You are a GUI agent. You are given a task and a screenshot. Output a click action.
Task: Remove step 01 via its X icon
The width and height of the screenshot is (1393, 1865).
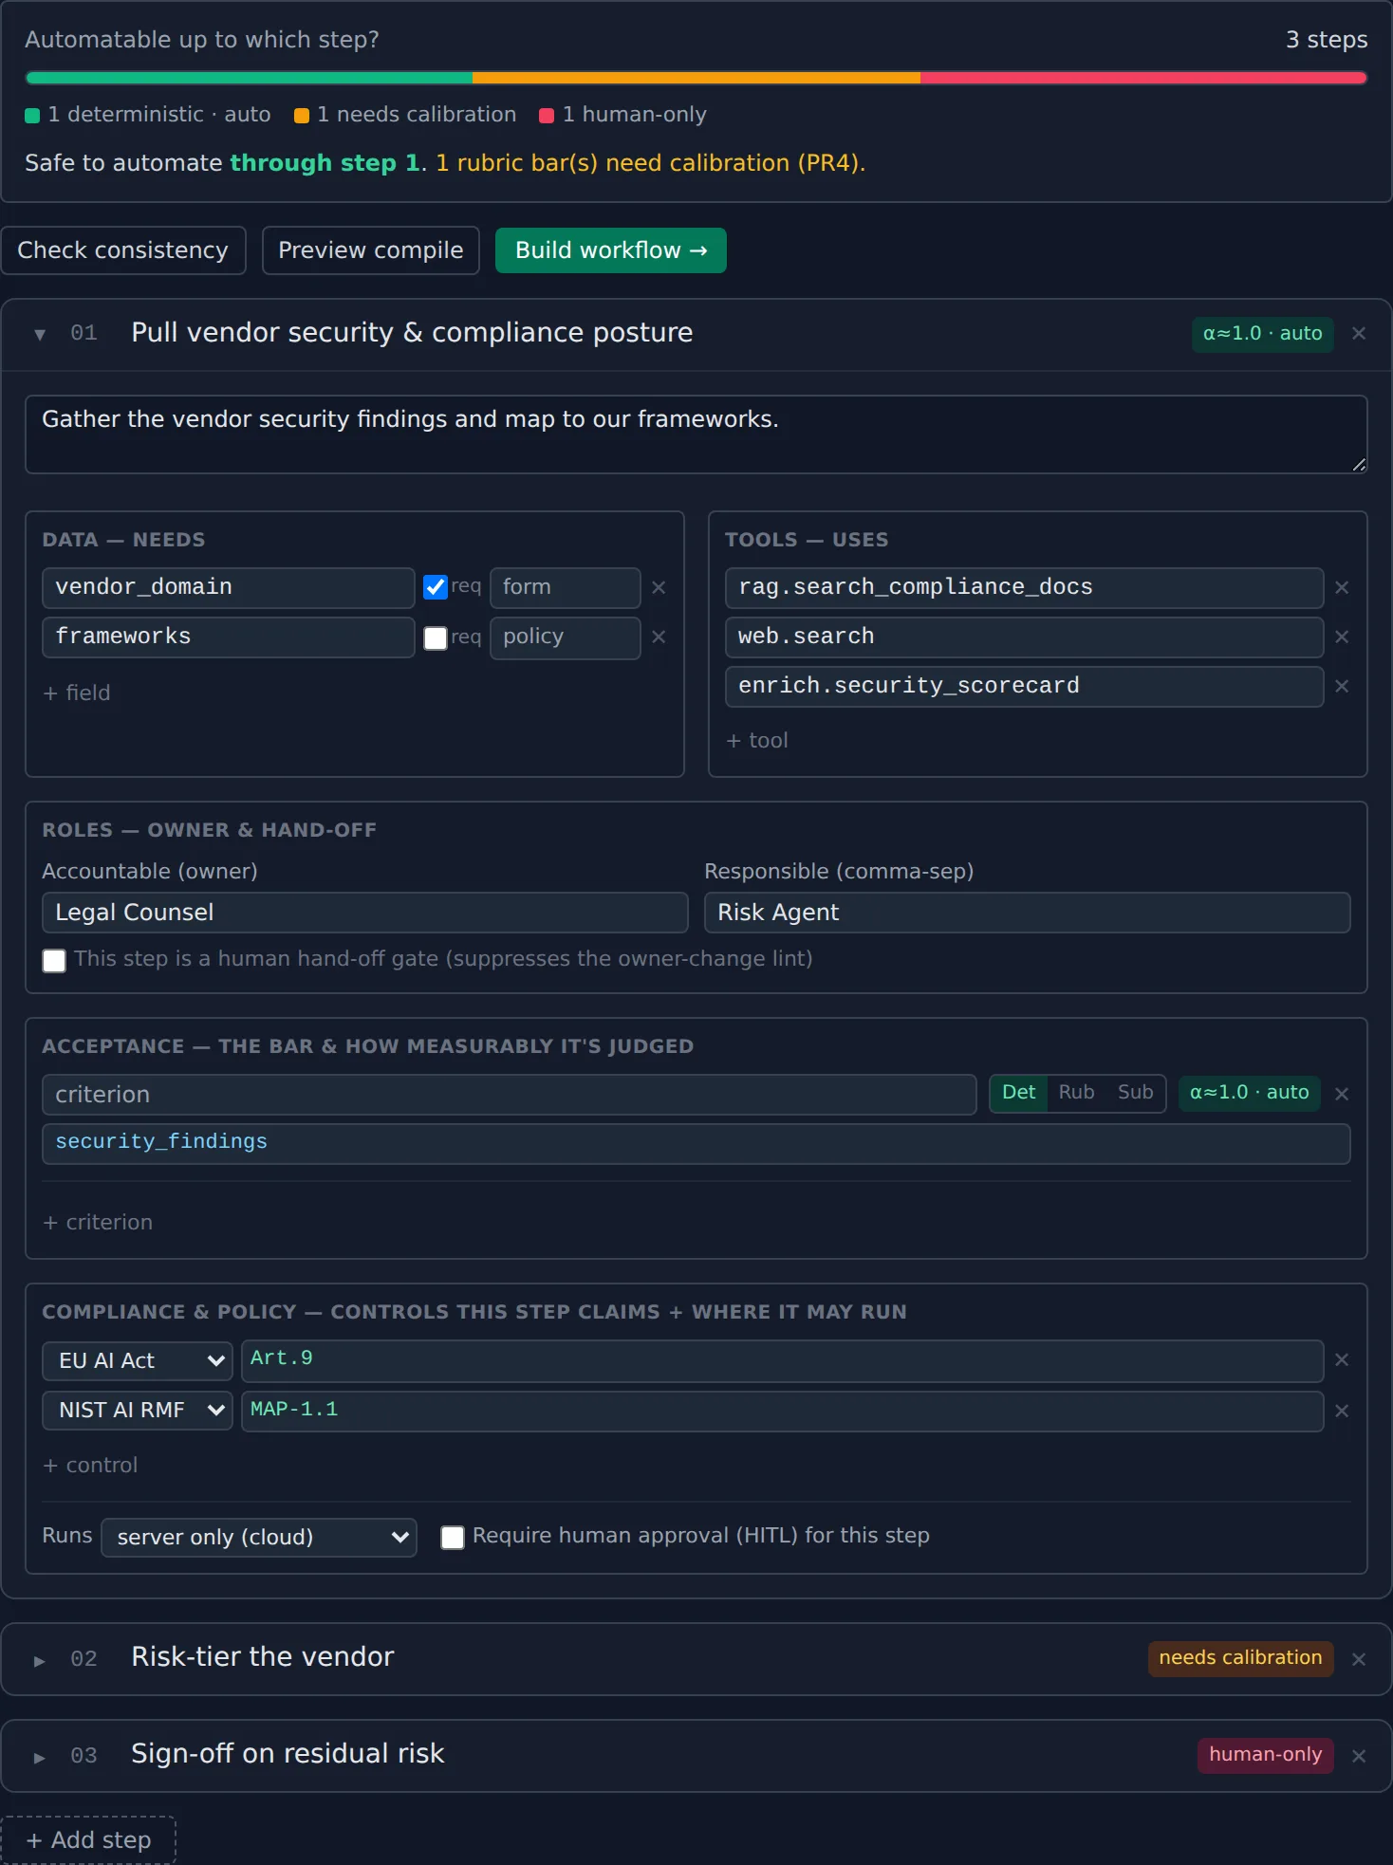coord(1359,333)
